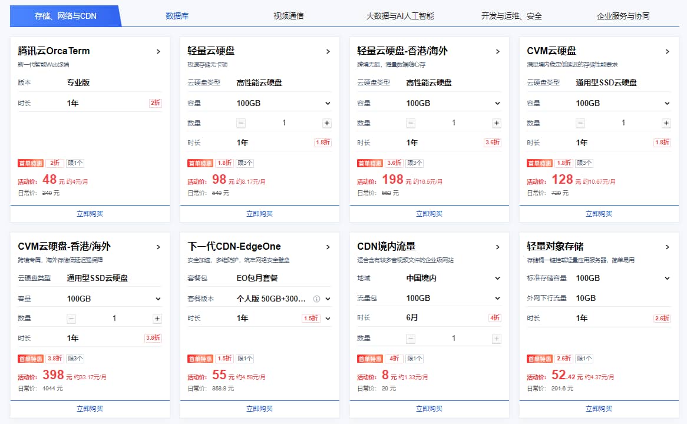The height and width of the screenshot is (424, 687).
Task: Click 立即购买 under 轻量对象存储
Action: click(599, 409)
